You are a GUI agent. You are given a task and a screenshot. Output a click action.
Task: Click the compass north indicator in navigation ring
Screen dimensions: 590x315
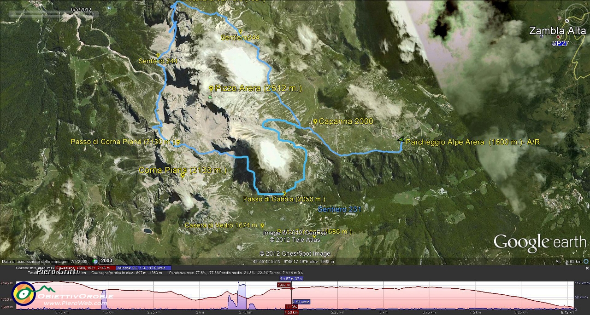pos(566,20)
